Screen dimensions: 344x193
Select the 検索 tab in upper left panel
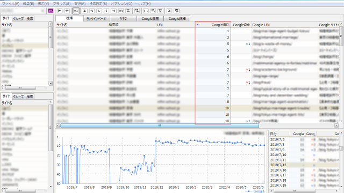pos(30,19)
